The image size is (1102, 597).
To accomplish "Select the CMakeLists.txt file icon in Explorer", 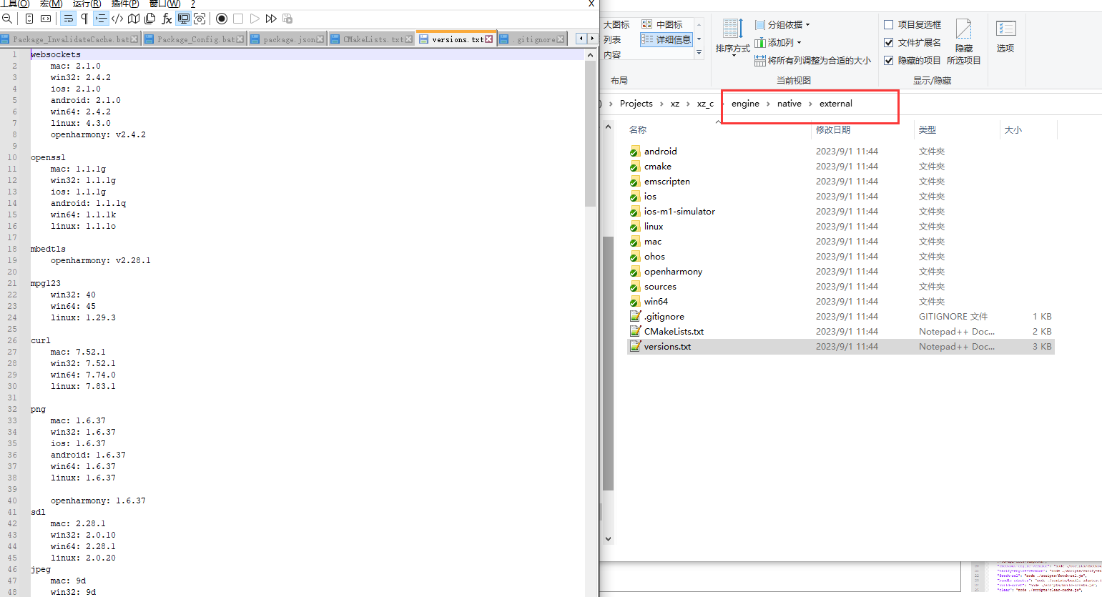I will point(635,332).
